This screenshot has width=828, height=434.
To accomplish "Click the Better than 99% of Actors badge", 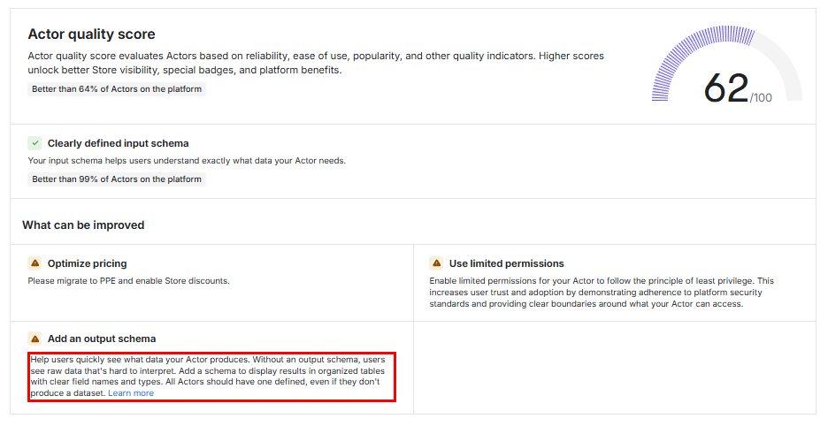I will [x=117, y=179].
